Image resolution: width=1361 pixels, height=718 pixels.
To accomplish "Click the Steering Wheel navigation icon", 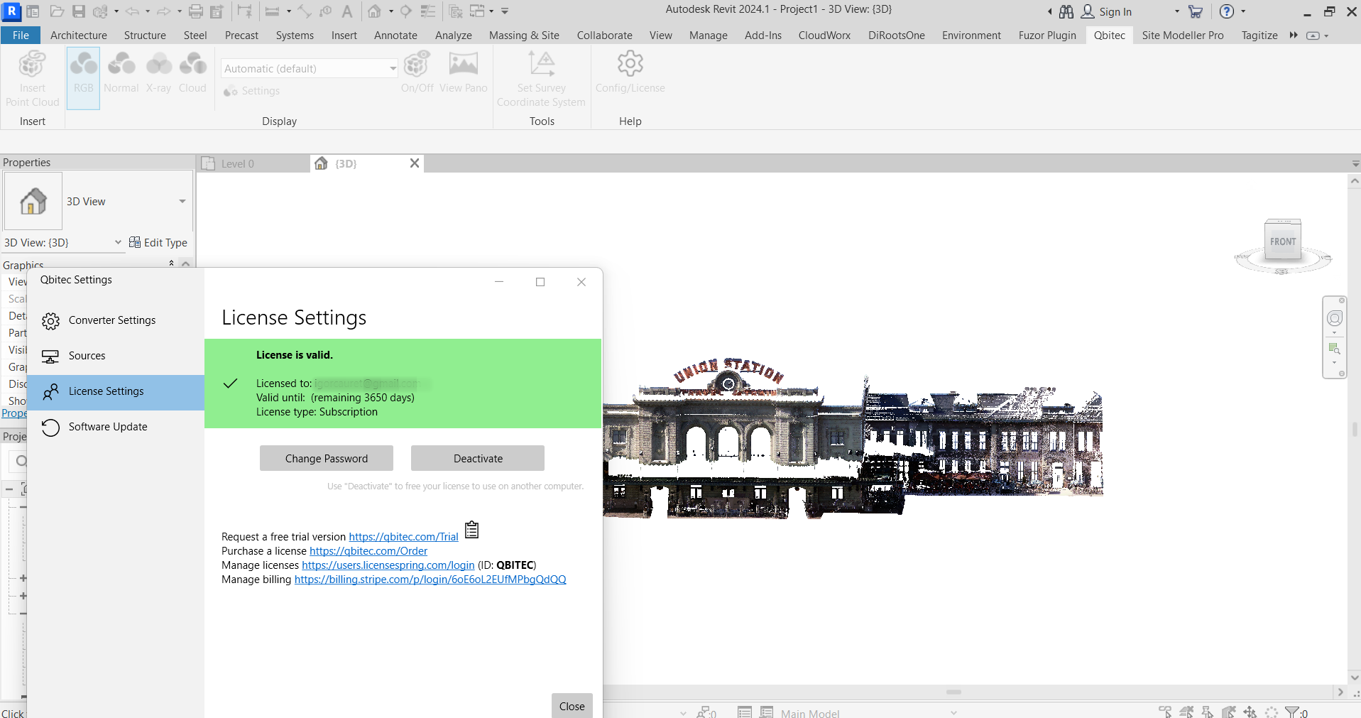I will tap(1335, 318).
